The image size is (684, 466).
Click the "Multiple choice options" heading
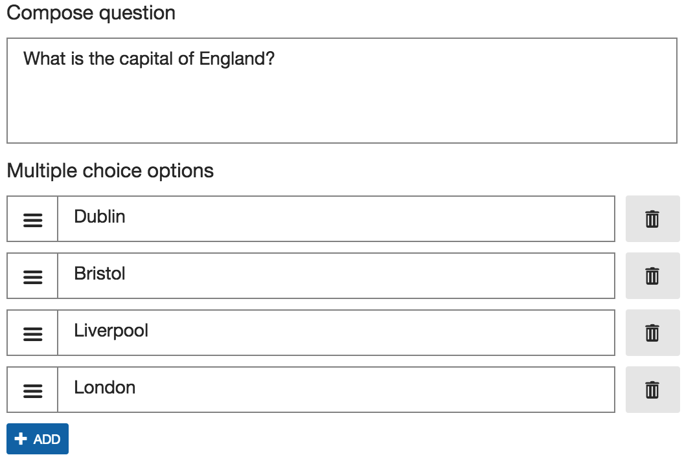(110, 171)
